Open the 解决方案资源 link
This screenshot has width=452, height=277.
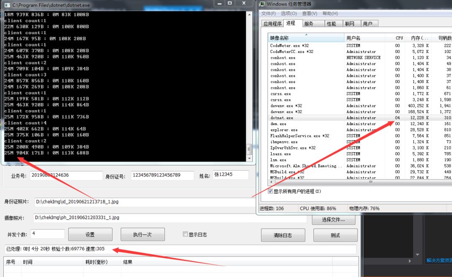(439, 260)
